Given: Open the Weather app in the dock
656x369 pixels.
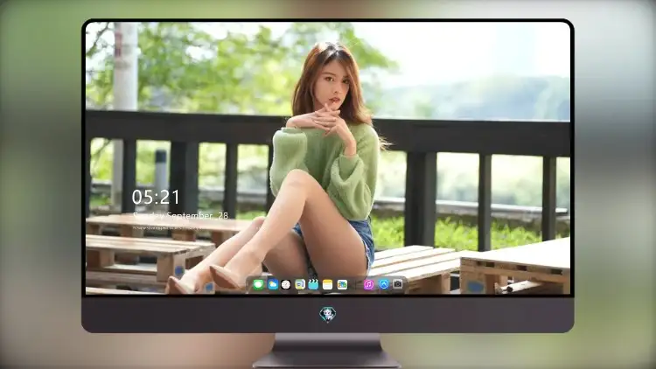Looking at the screenshot, I should [x=273, y=285].
